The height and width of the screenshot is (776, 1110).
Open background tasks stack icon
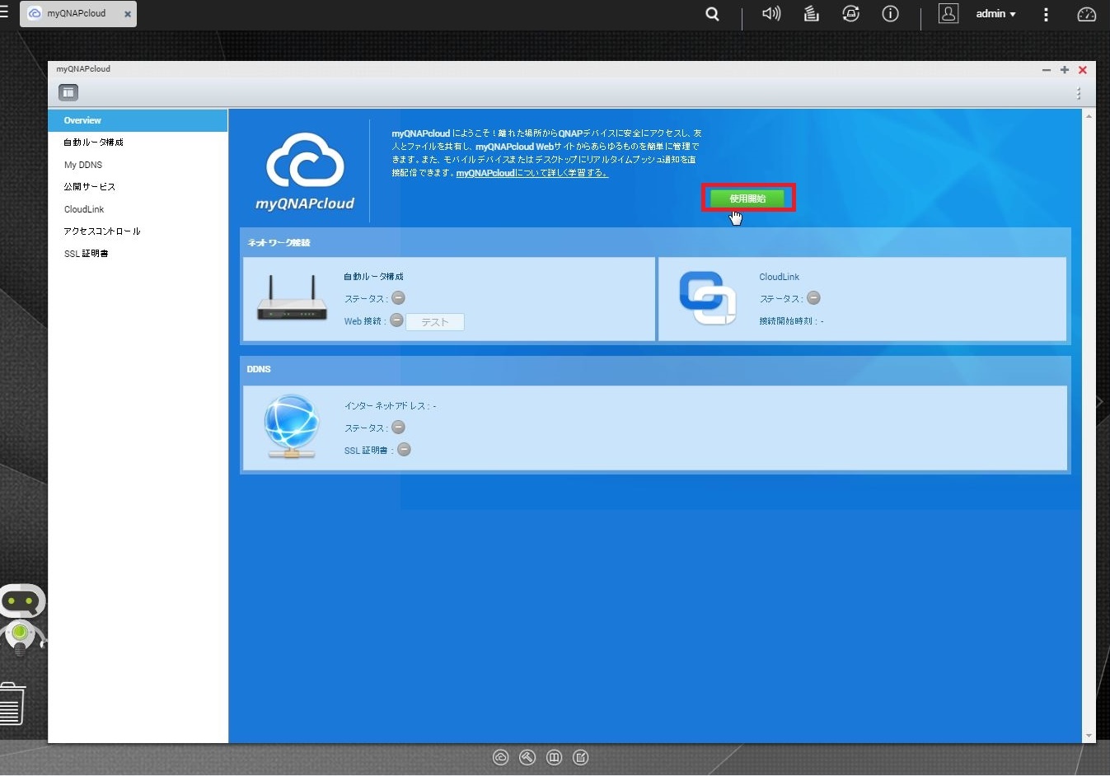coord(812,13)
